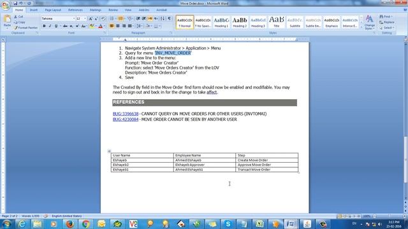Apply the Title style thumbnail
408x229 pixels.
click(x=277, y=22)
